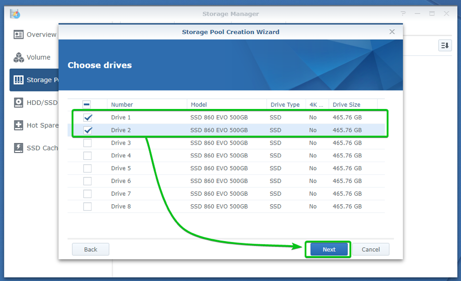Toggle the select-all drives header checkbox
The image size is (461, 281).
(x=87, y=105)
